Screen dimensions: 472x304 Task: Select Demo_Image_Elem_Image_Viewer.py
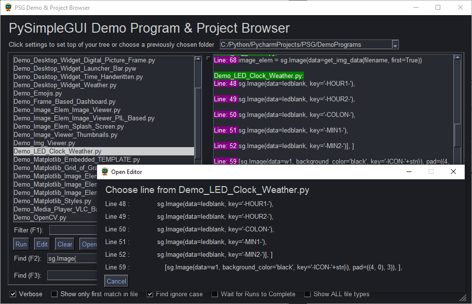104,110
